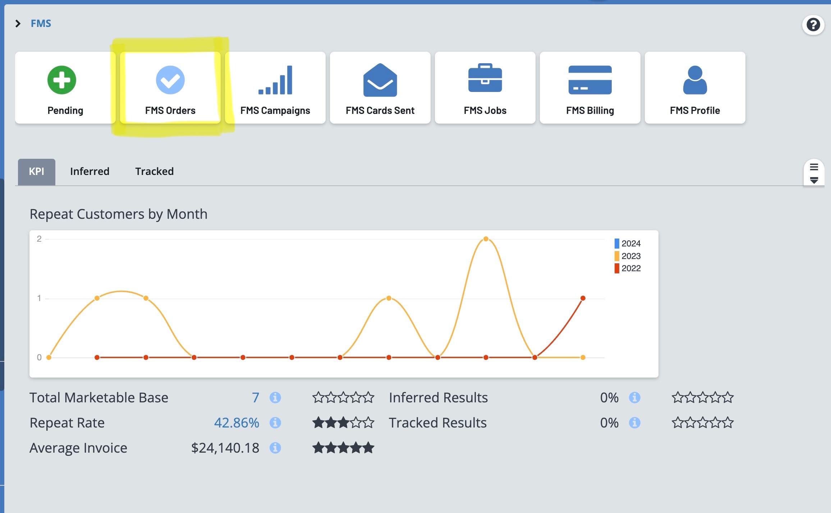
Task: Open FMS Cards Sent envelope icon
Action: point(380,80)
